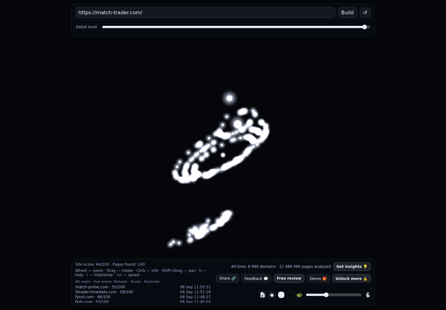Click the Build button
This screenshot has width=446, height=310.
[x=347, y=12]
